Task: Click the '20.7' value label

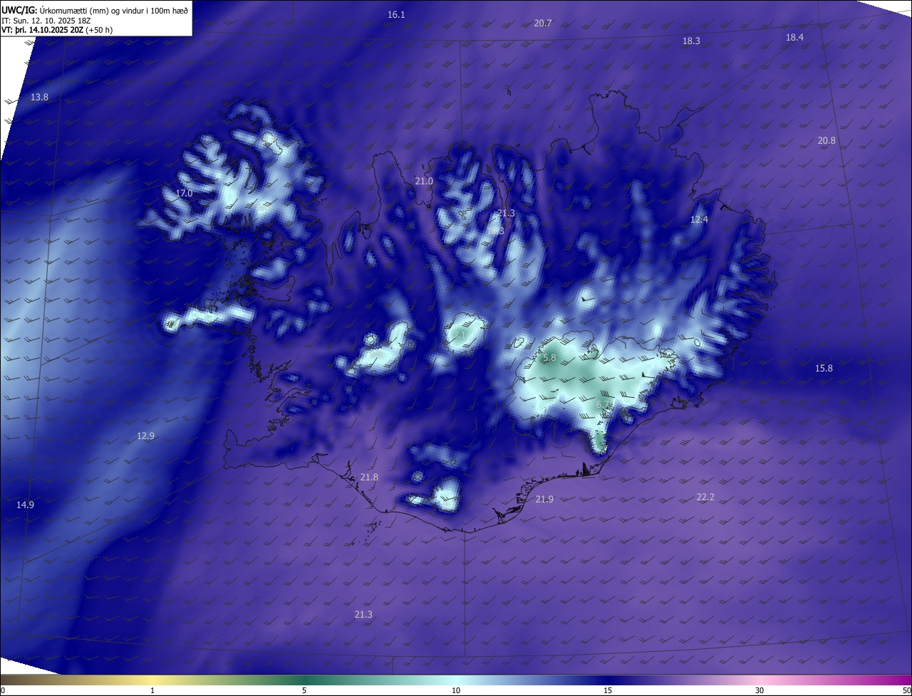Action: (543, 23)
